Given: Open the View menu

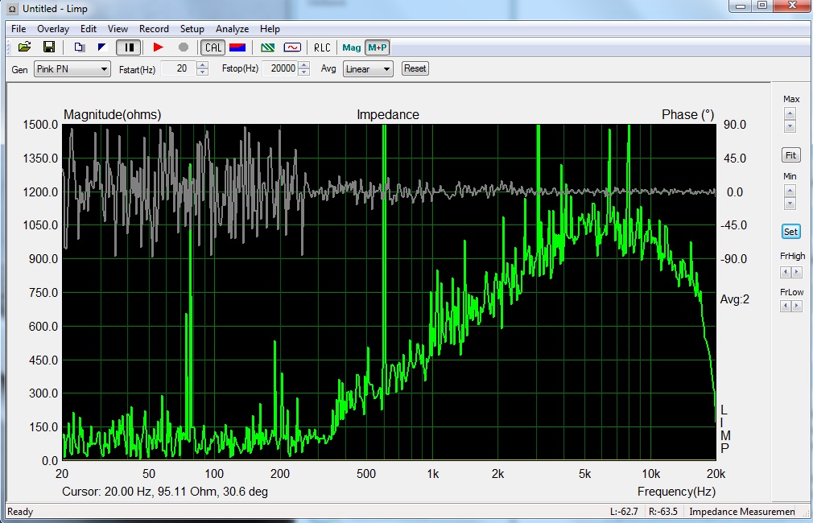Looking at the screenshot, I should coord(118,29).
